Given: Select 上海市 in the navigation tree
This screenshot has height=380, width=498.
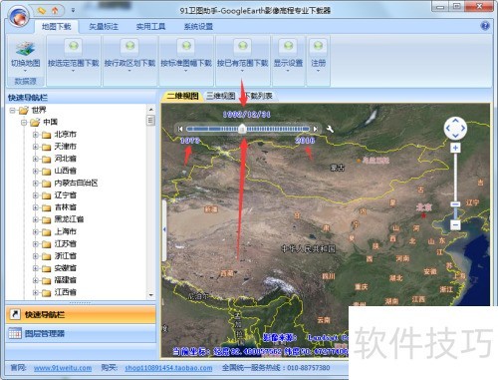Looking at the screenshot, I should [x=65, y=231].
